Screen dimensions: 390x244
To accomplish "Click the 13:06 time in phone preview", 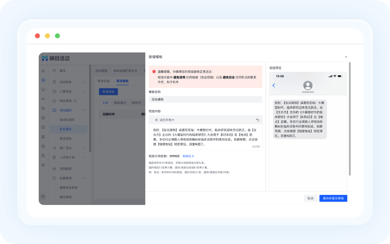I will pos(280,76).
